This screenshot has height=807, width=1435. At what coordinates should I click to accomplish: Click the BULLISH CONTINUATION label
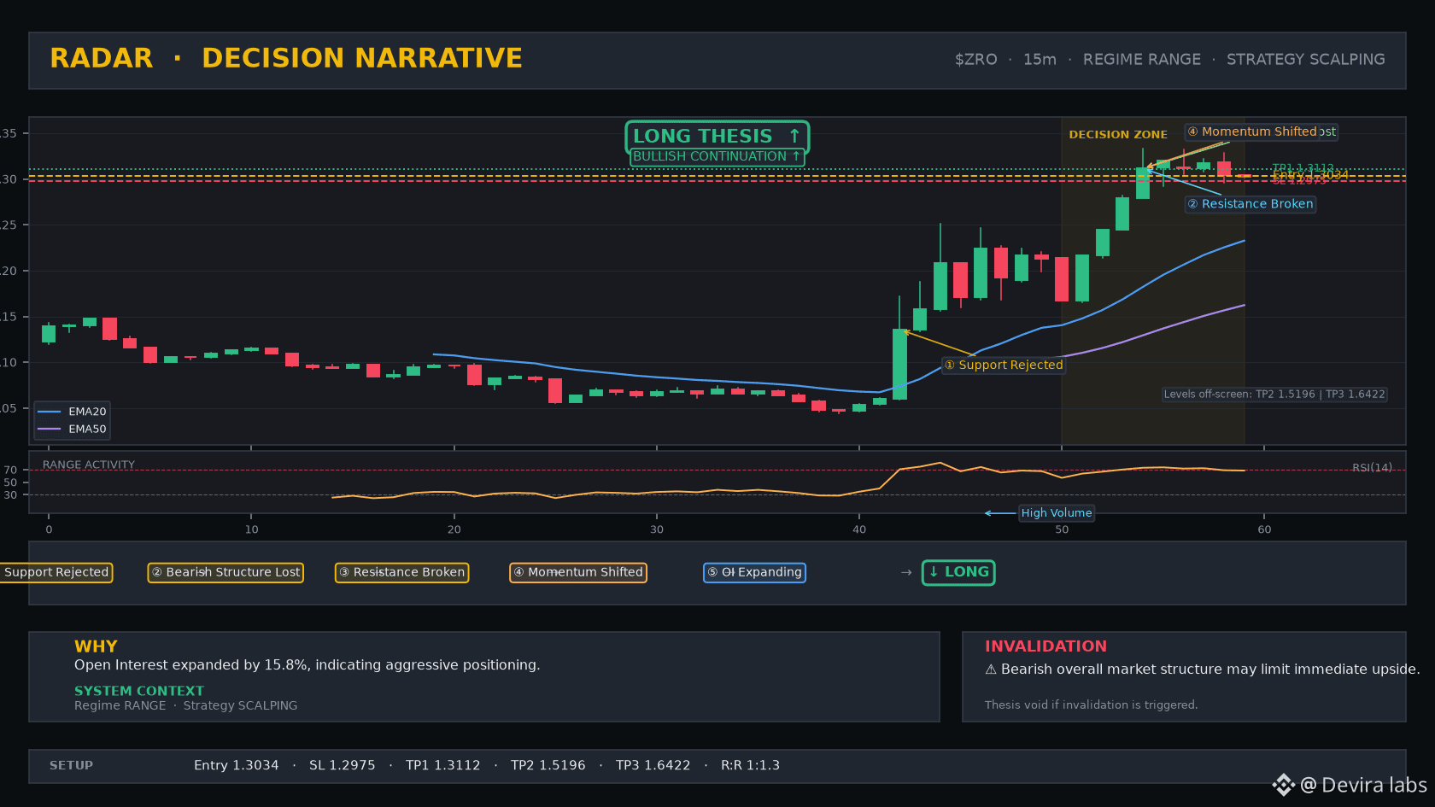click(717, 156)
